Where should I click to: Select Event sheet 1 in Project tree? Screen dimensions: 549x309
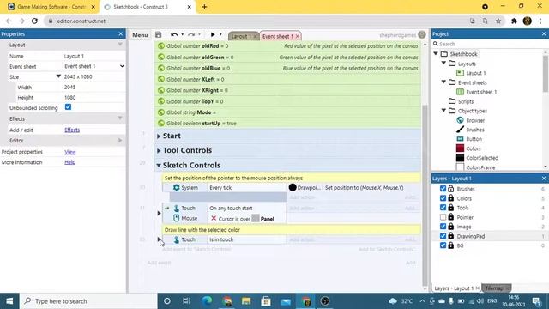(481, 92)
